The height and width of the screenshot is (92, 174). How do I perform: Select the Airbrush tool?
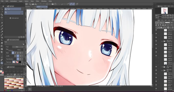[2, 38]
